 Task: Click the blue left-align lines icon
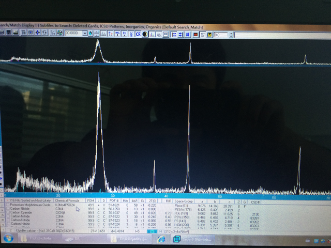(x=174, y=35)
